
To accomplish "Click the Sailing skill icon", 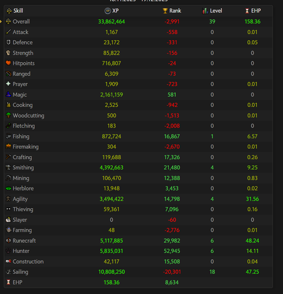I will click(x=8, y=272).
